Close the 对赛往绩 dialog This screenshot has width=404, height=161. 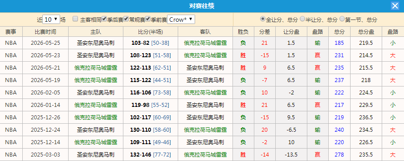(x=395, y=6)
